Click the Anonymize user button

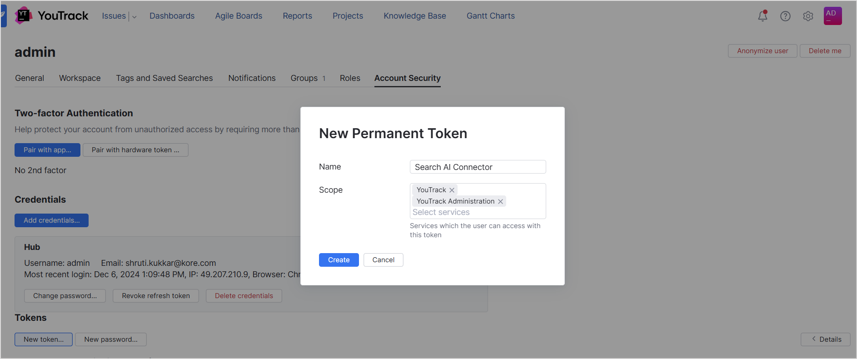(x=762, y=51)
